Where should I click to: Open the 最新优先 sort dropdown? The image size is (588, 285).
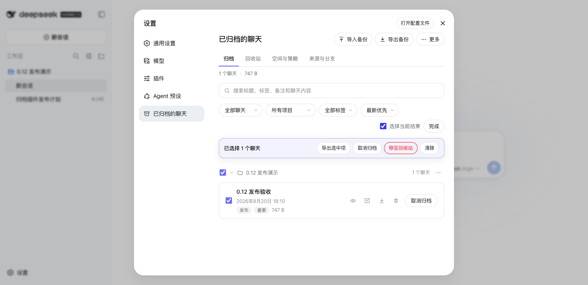380,110
